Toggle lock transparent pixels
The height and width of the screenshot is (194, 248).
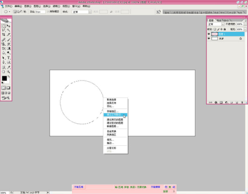tap(215, 29)
